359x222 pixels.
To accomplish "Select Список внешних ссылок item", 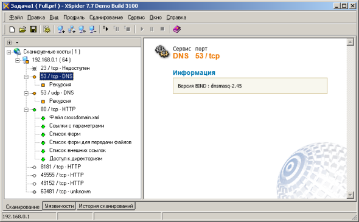I will coord(77,150).
